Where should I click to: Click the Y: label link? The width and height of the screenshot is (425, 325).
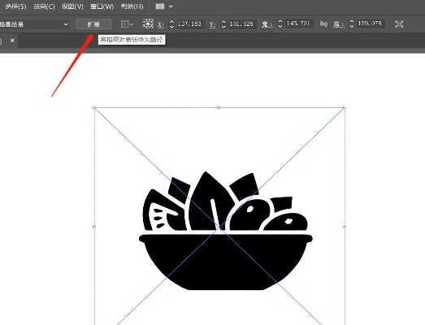[213, 24]
